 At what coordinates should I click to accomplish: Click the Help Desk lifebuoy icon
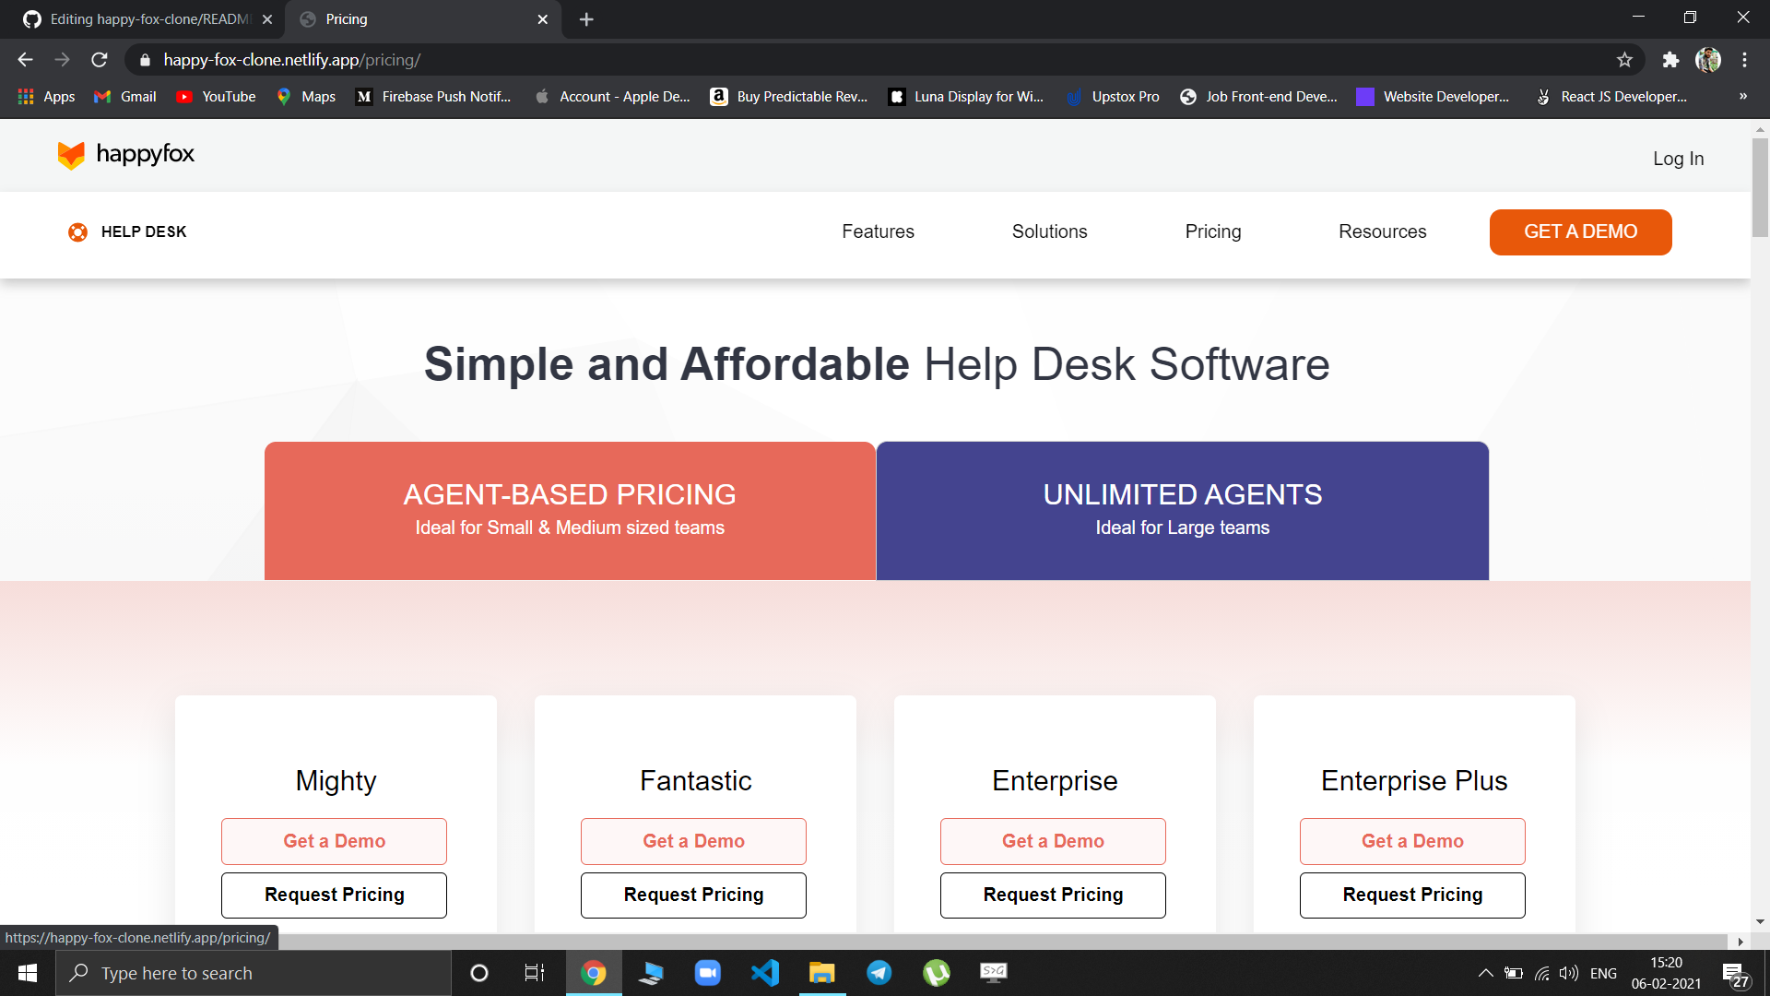coord(78,232)
